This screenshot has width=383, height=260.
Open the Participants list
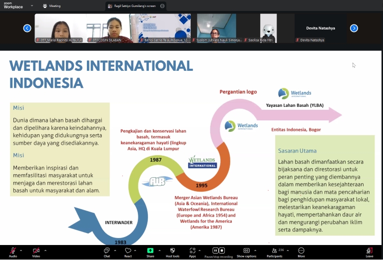point(275,252)
